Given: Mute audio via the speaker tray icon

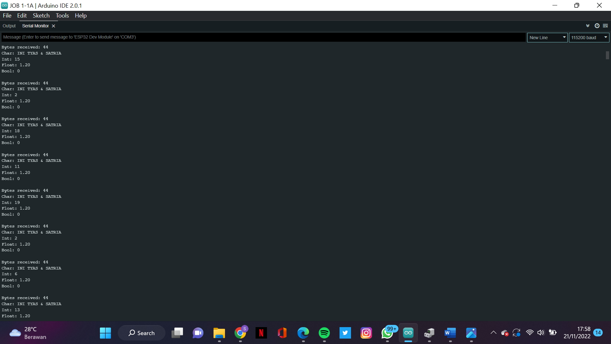Looking at the screenshot, I should point(541,333).
